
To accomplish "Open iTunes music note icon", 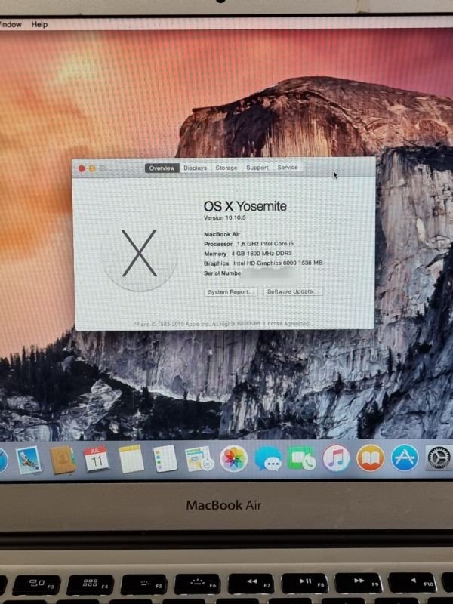I will point(336,458).
